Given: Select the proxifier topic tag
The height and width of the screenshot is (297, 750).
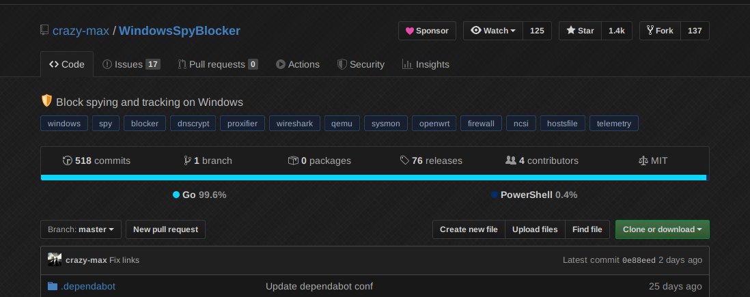Looking at the screenshot, I should click(x=242, y=124).
